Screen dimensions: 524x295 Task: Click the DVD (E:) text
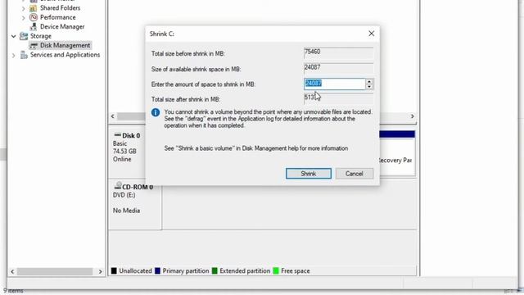[124, 195]
